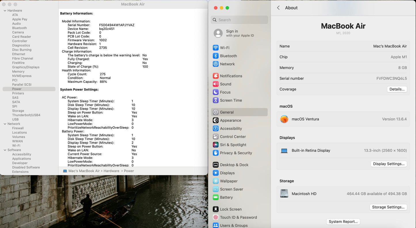Click the Coverage Details button
The image size is (416, 228).
(x=397, y=89)
